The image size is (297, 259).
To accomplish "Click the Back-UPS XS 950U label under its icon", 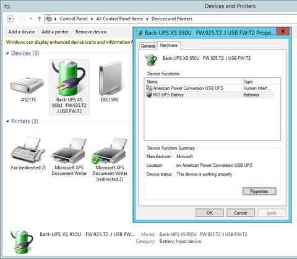I will 69,105.
